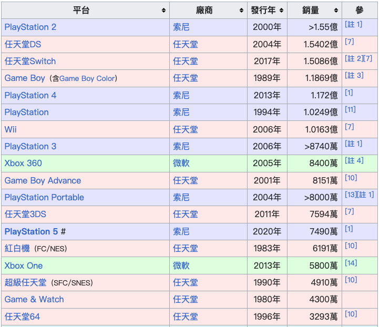Open the 任天堂Switch platform link
380x327 pixels.
(x=30, y=61)
